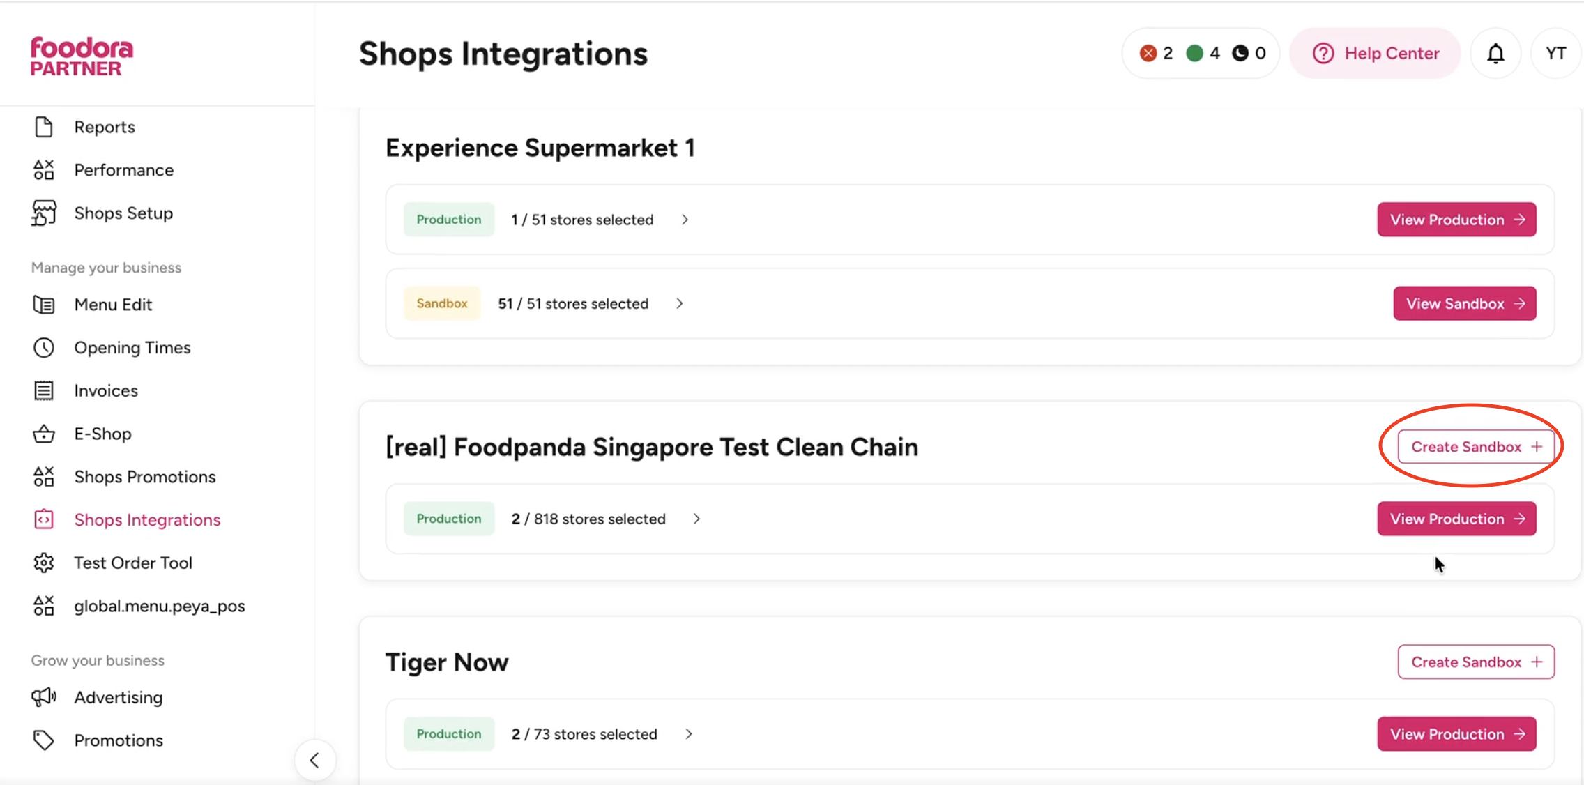Click the '2 / 818 stores selected' text
This screenshot has width=1584, height=785.
(x=588, y=519)
